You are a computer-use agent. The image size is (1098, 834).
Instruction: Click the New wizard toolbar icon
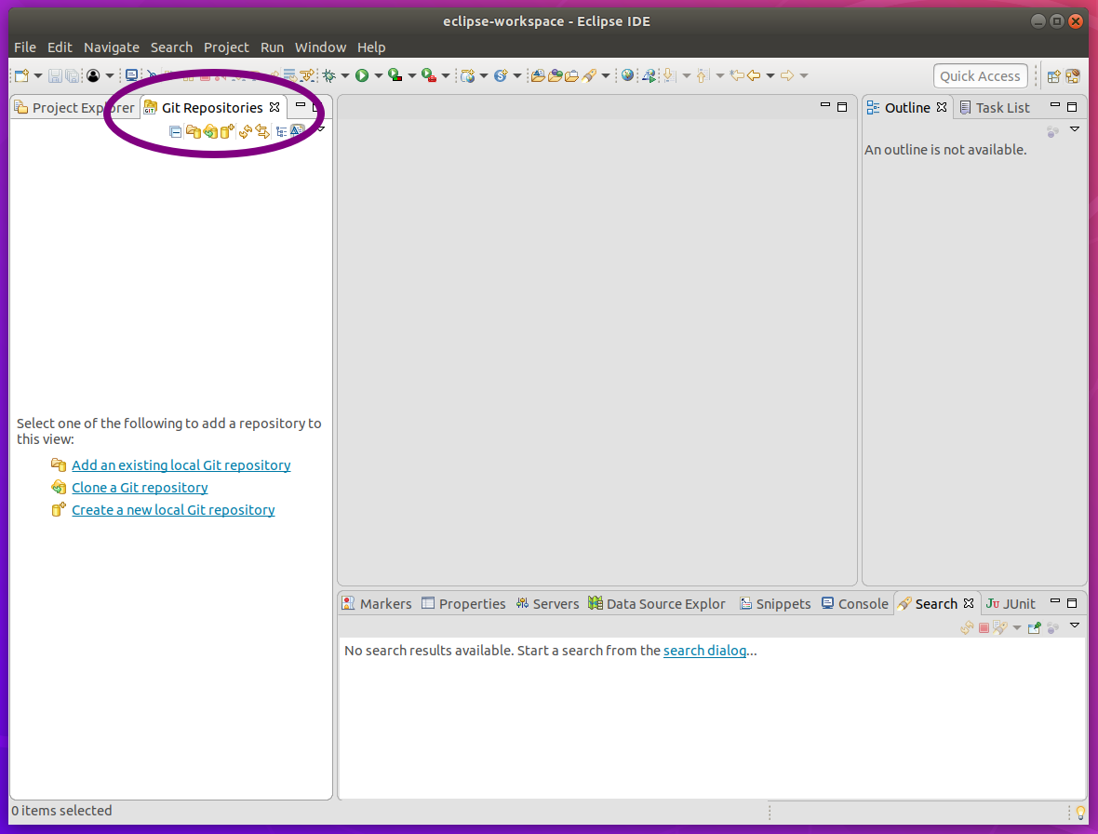(x=21, y=75)
